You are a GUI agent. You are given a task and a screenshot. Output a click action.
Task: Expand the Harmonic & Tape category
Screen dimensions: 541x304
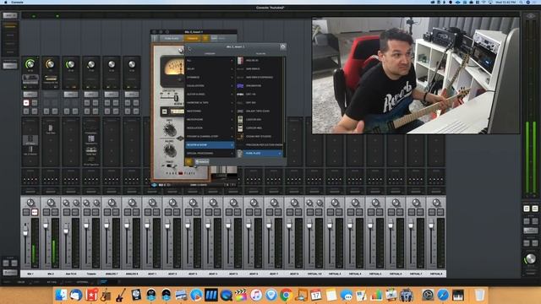tap(210, 103)
